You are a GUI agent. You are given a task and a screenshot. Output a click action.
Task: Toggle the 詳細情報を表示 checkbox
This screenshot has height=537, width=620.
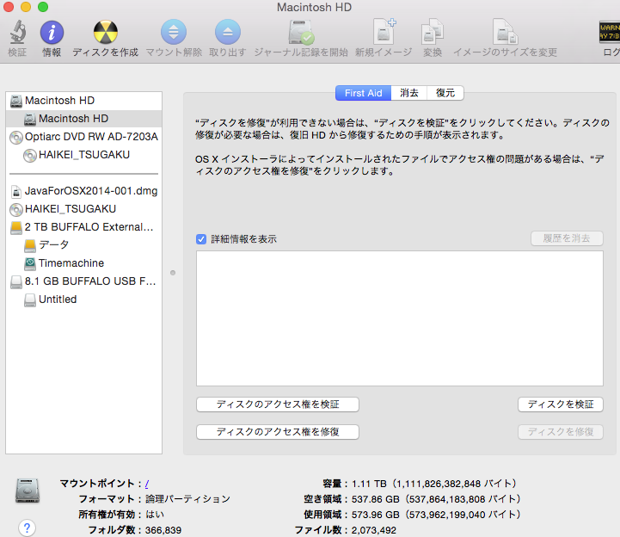coord(201,239)
